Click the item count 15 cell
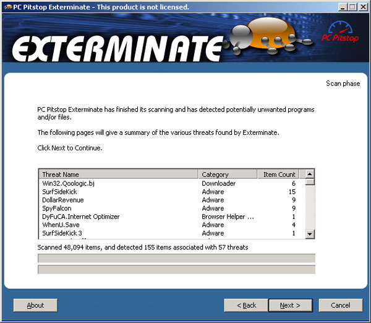The width and height of the screenshot is (371, 323). [292, 192]
